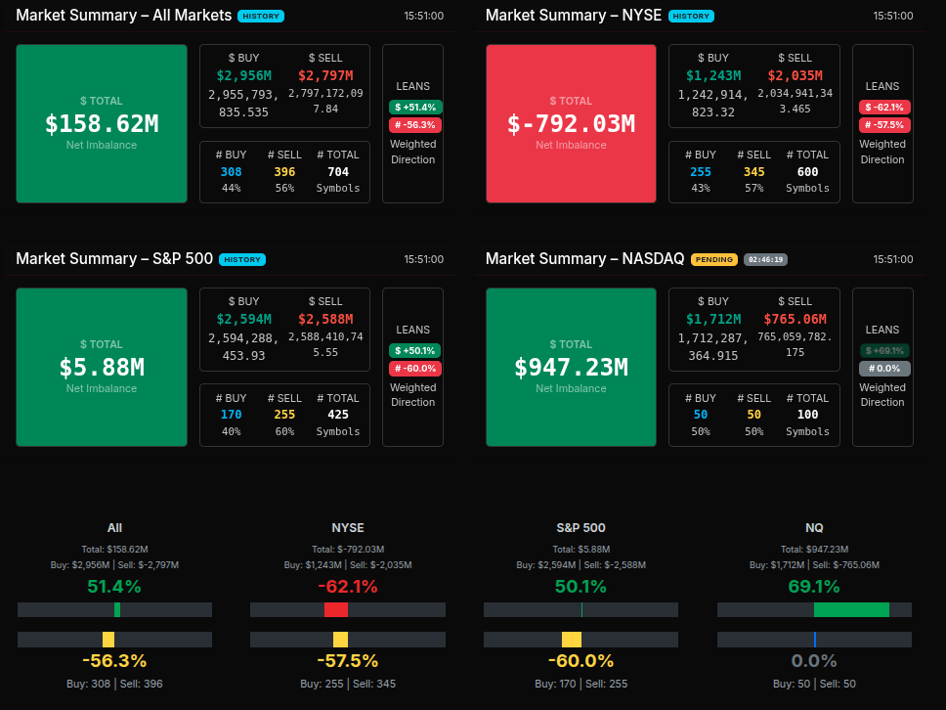Viewport: 946px width, 710px height.
Task: Click the S&P 500 yellow -60.0% count gauge bar
Action: tap(572, 640)
